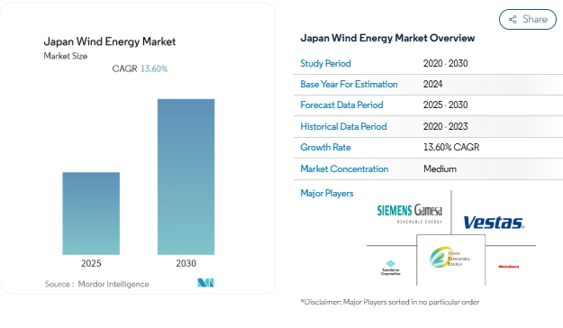Viewport: 563px width, 328px height.
Task: Click the Vestas logo
Action: click(x=494, y=223)
